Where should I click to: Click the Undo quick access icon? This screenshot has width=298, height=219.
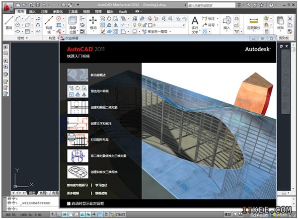(x=44, y=5)
